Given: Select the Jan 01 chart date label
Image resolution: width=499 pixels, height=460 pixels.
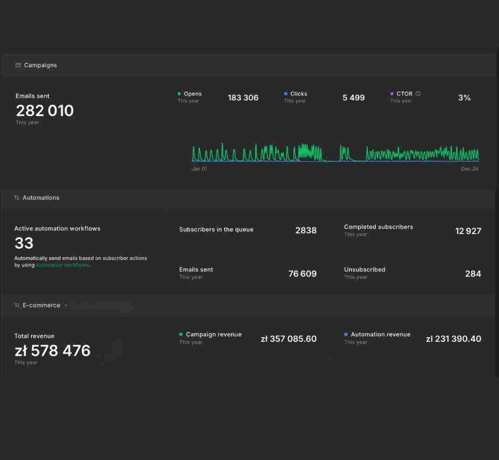Looking at the screenshot, I should pos(199,169).
